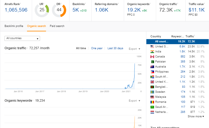Click the DR 44 gauge

59,10
